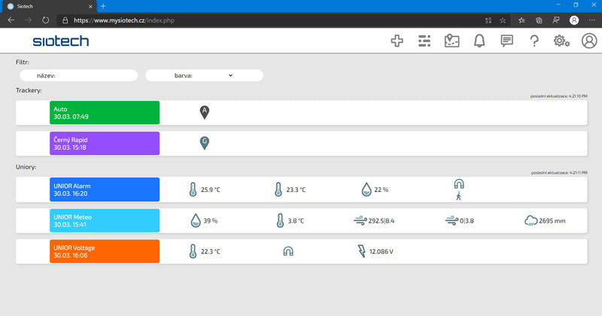
Task: Select the Siotech browser tab
Action: [x=48, y=7]
